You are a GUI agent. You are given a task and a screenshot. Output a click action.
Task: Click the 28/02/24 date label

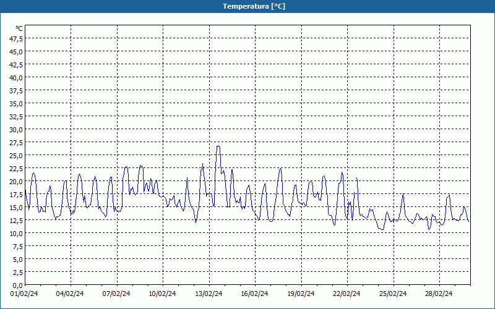(x=439, y=294)
